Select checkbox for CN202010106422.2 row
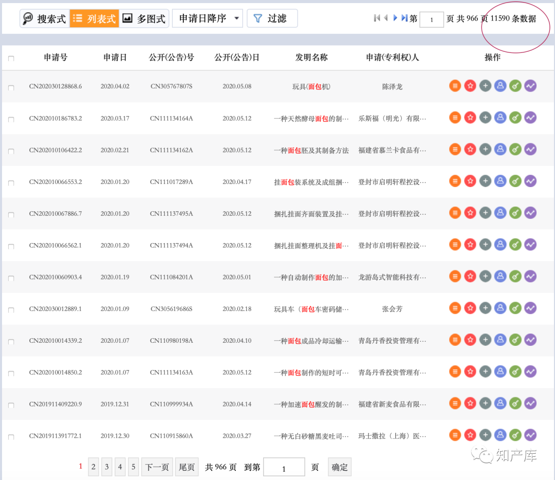Screen dimensions: 555x480 pyautogui.click(x=11, y=151)
